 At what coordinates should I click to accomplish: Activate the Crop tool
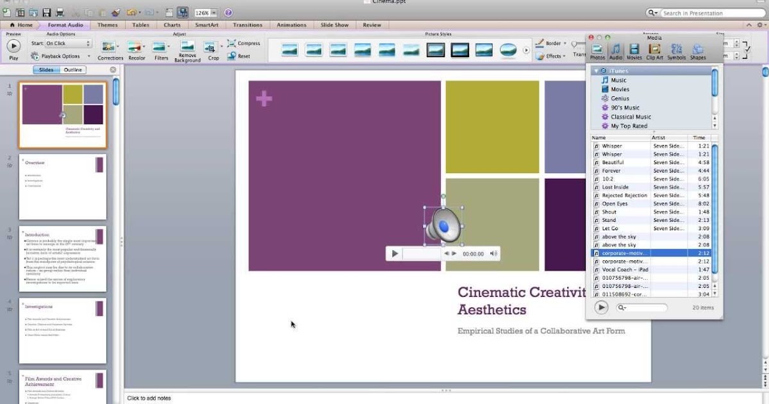pos(213,48)
